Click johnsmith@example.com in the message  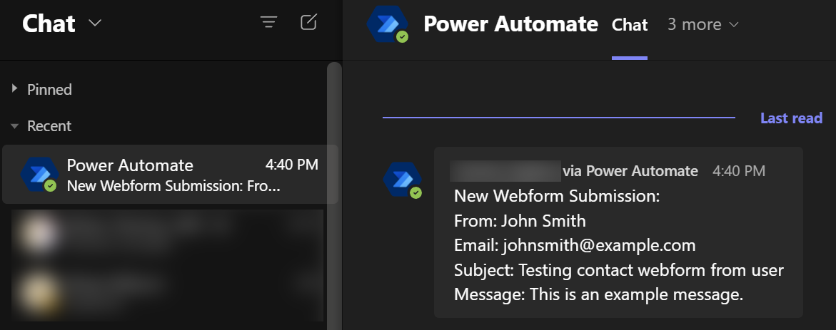coord(598,245)
